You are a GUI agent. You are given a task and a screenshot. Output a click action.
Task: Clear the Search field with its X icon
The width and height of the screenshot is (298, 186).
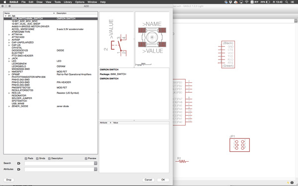[x=19, y=163]
